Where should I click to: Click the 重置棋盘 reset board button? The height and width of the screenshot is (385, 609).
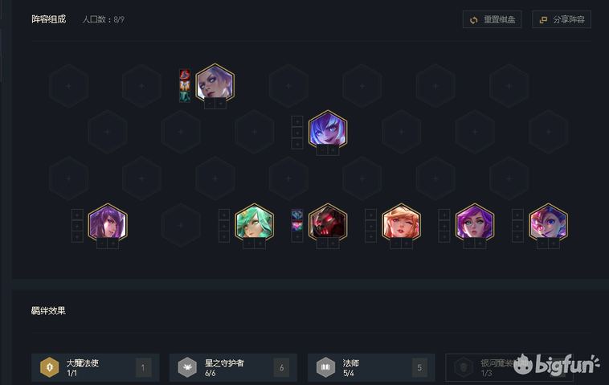pos(492,19)
